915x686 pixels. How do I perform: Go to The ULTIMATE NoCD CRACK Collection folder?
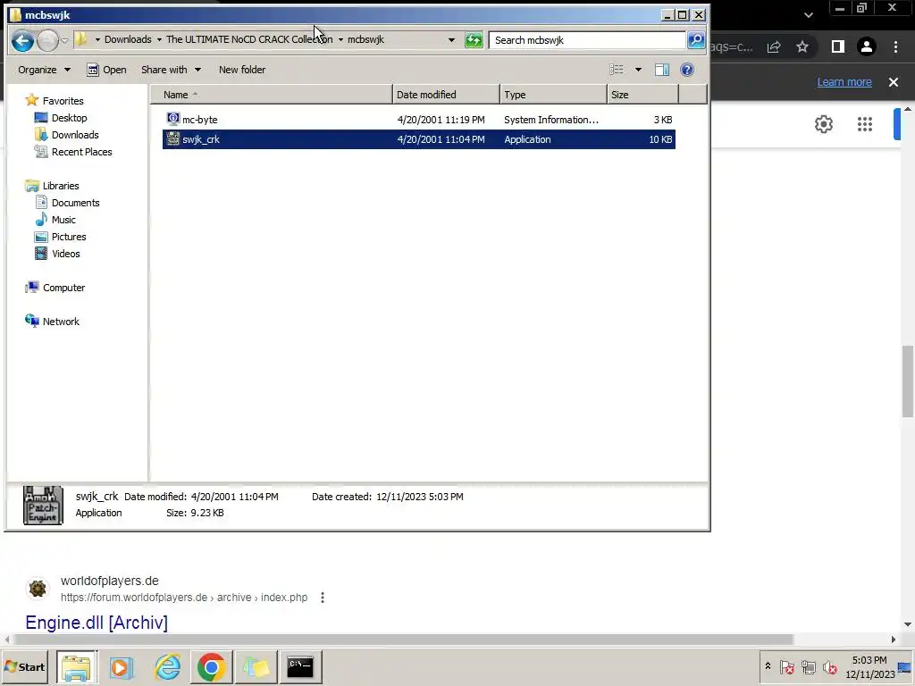249,39
